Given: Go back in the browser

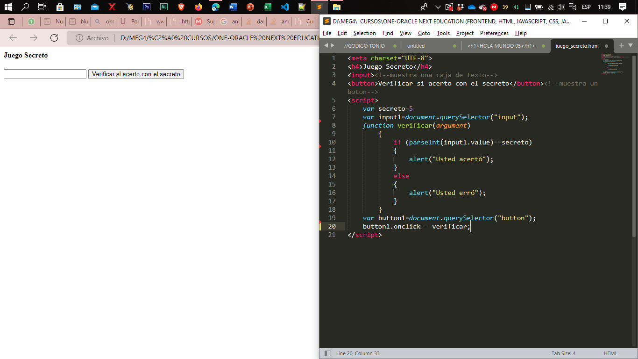Looking at the screenshot, I should click(13, 38).
